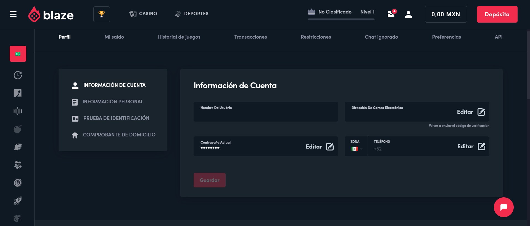The image size is (530, 226).
Task: Click the No Clasificado level progress bar
Action: [341, 19]
